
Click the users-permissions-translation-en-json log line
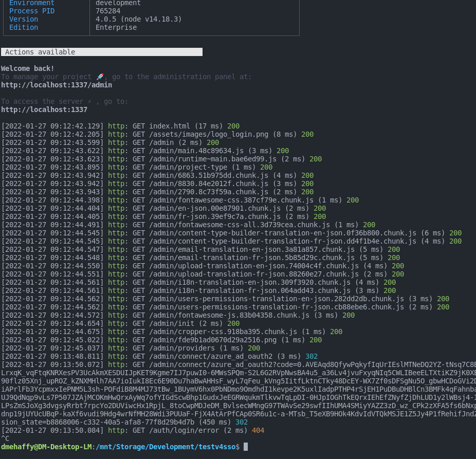point(225,299)
